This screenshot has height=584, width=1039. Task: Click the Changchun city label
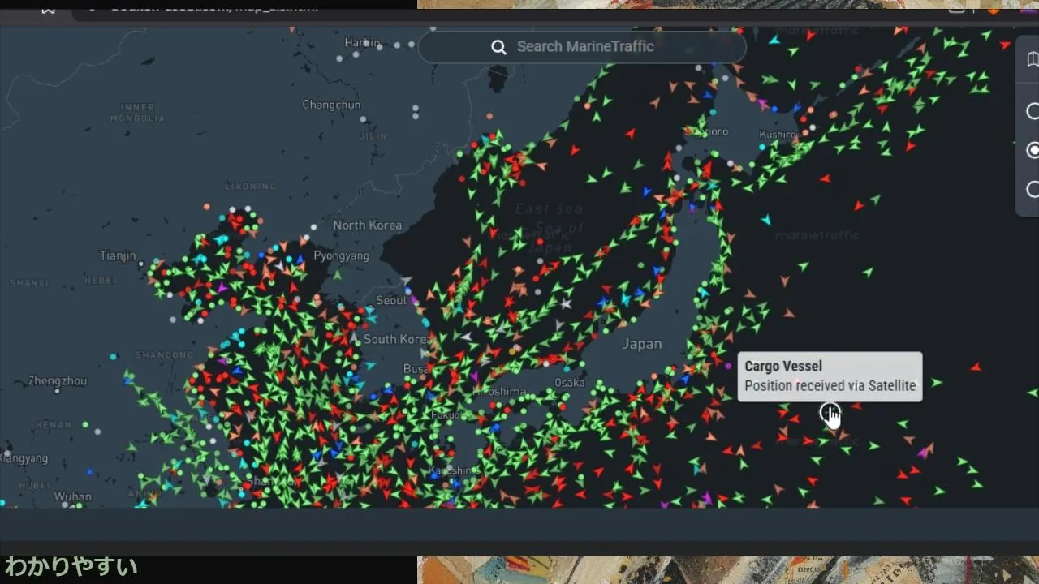click(x=331, y=104)
